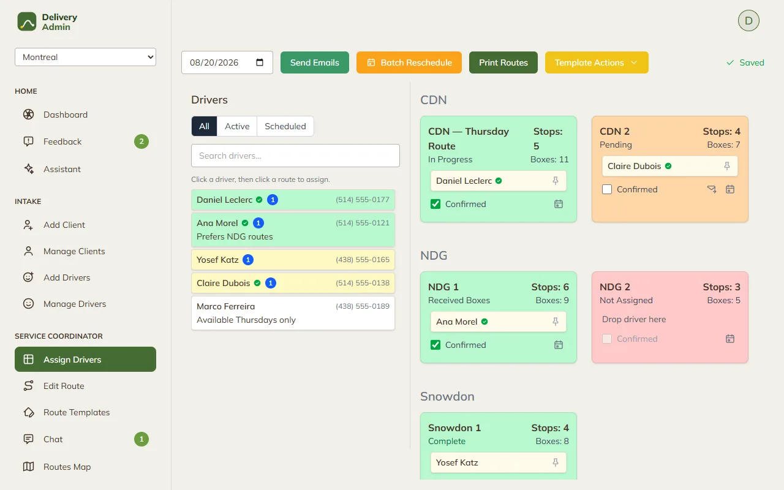Go to Route Templates page

pos(85,412)
